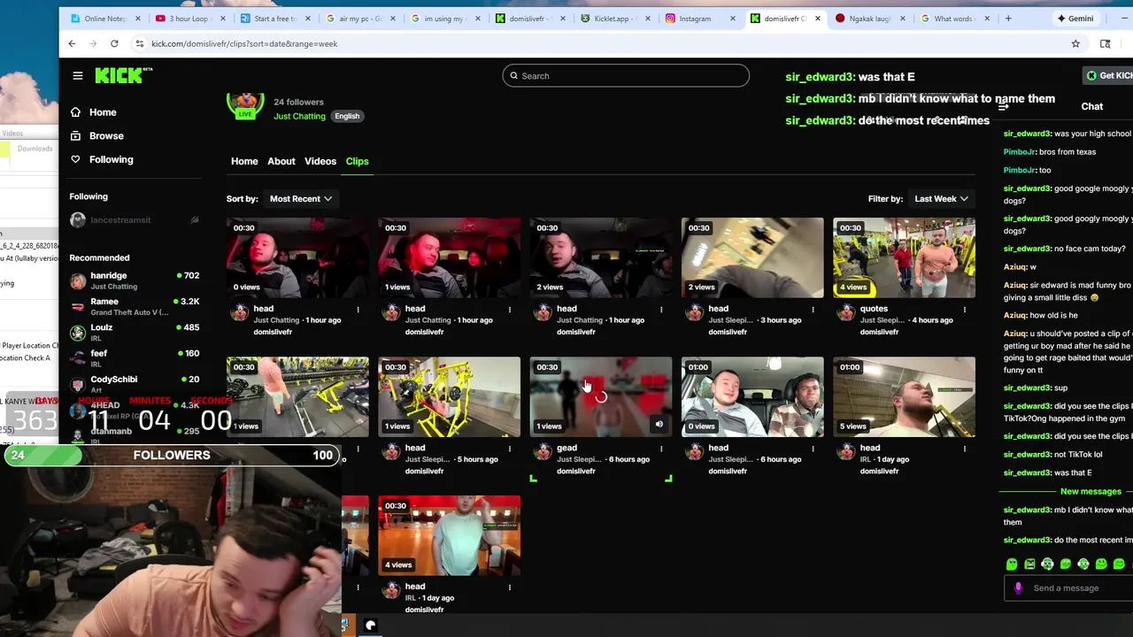Open options menu for 'gead' clip
The height and width of the screenshot is (637, 1133).
point(661,449)
